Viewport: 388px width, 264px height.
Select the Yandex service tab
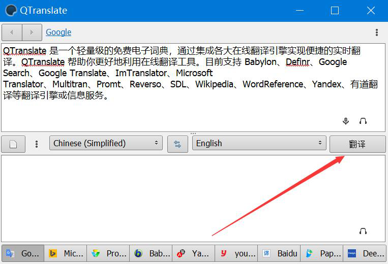point(194,253)
